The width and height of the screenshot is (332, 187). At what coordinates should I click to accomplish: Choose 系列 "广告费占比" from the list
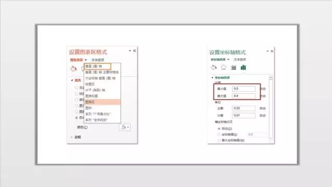(x=102, y=114)
